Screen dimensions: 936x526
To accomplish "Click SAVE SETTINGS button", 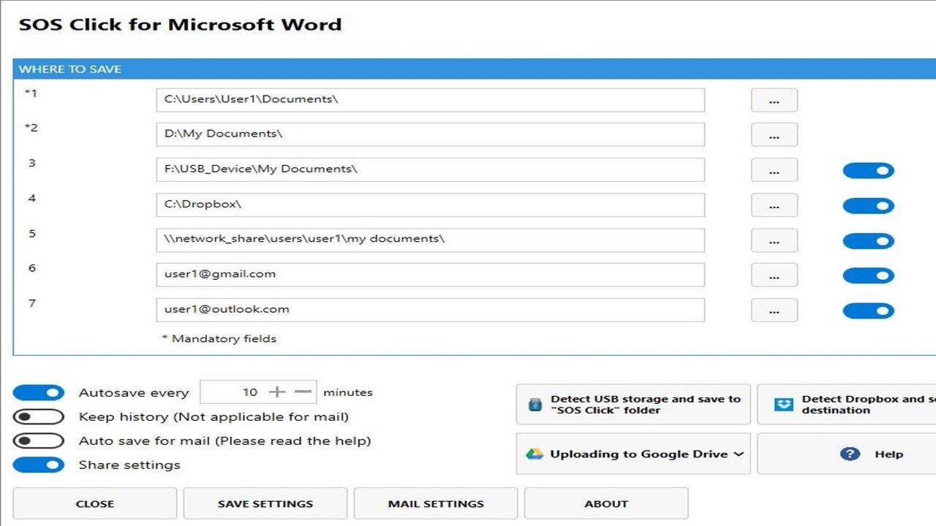I will pyautogui.click(x=265, y=503).
